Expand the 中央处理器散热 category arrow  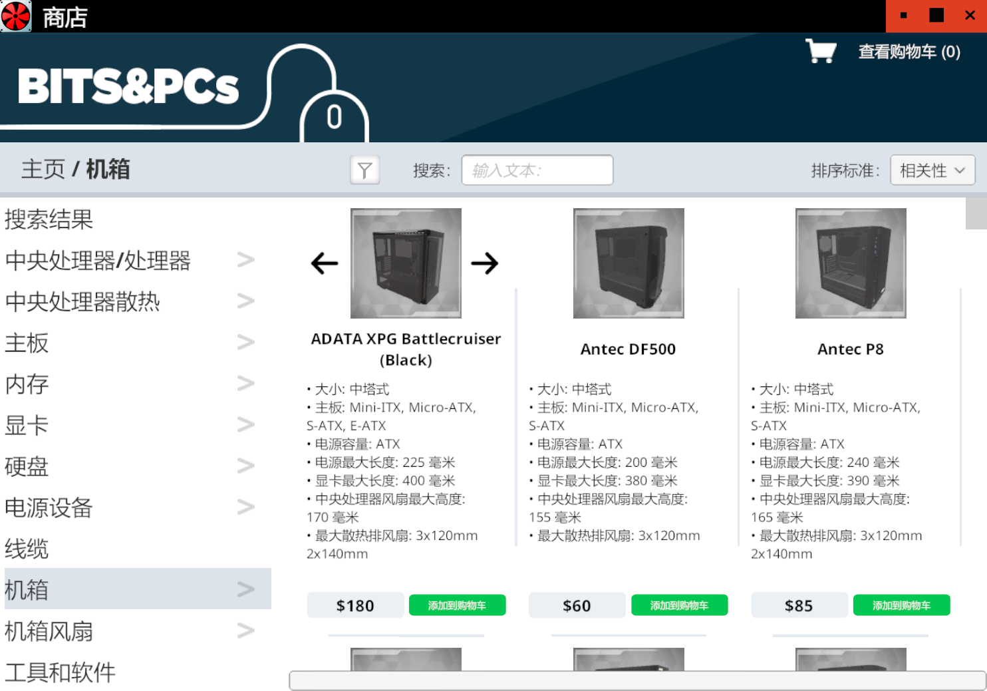tap(246, 301)
